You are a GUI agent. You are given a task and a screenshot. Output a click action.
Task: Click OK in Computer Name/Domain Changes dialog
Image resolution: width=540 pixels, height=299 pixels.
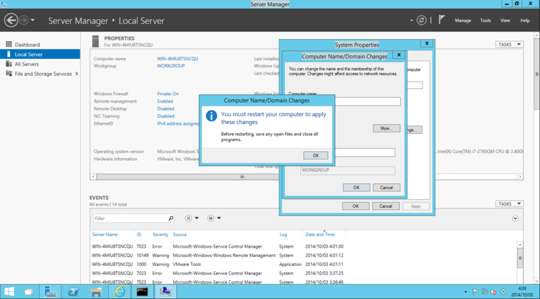click(x=356, y=188)
